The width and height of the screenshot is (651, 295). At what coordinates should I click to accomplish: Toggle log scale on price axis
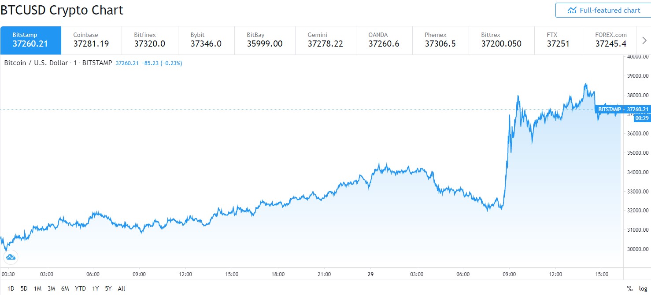[643, 288]
